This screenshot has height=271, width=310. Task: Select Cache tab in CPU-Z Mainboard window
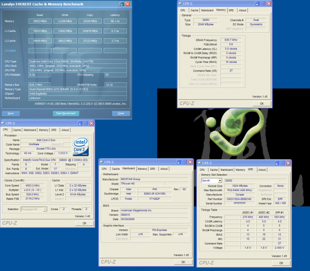tap(116, 169)
